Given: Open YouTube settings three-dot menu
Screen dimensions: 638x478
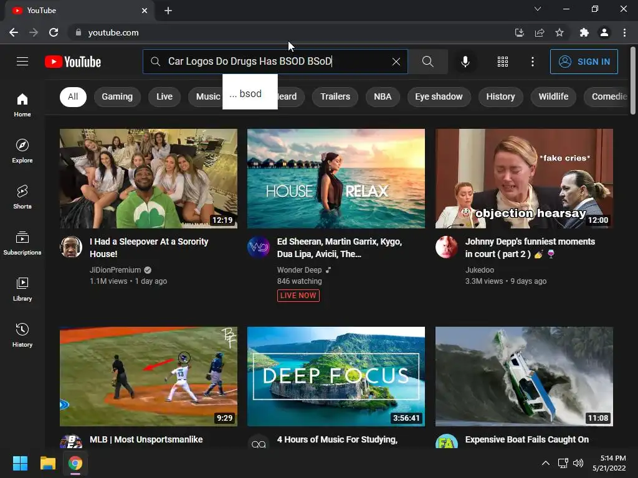Looking at the screenshot, I should [x=532, y=62].
